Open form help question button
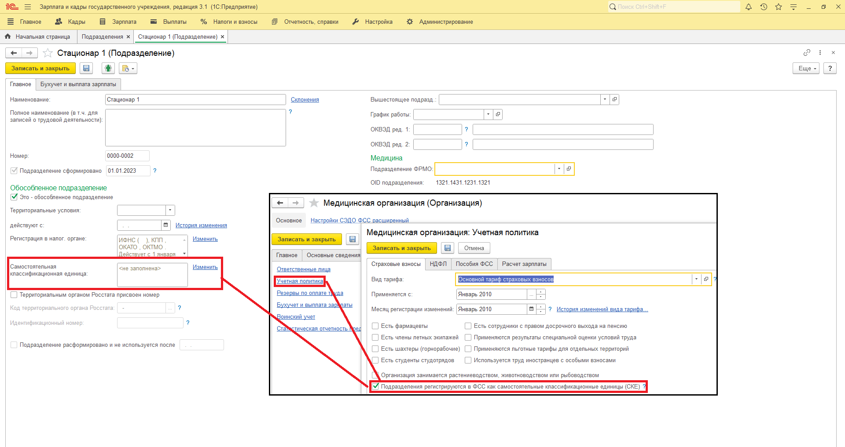845x447 pixels. [830, 68]
